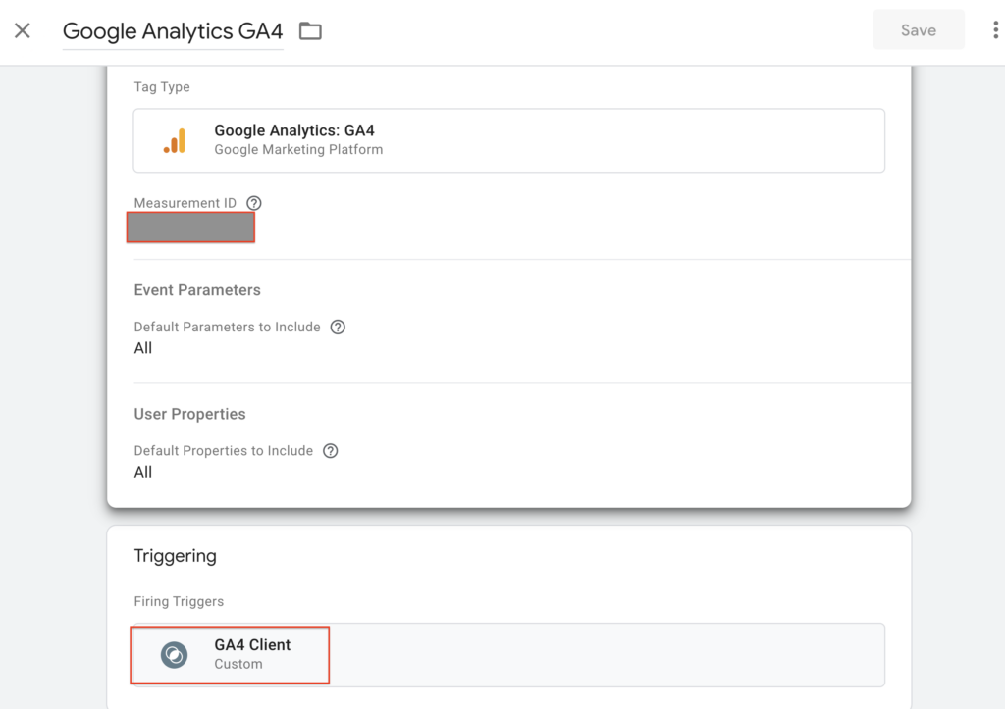
Task: Open the help icon next to Measurement ID
Action: pos(254,203)
